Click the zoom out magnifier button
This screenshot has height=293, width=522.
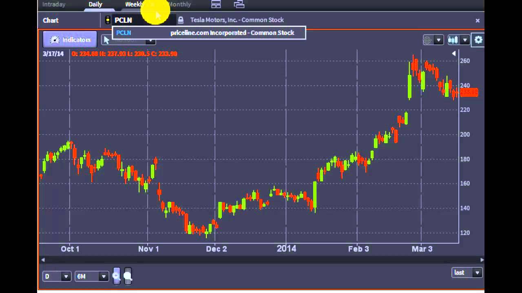[x=128, y=276]
